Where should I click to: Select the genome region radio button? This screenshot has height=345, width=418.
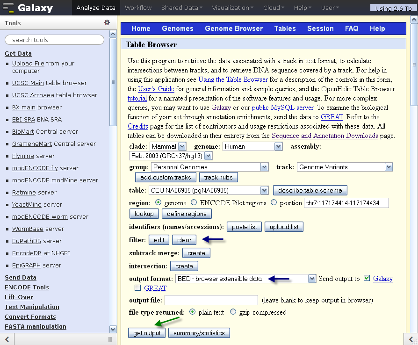(159, 202)
